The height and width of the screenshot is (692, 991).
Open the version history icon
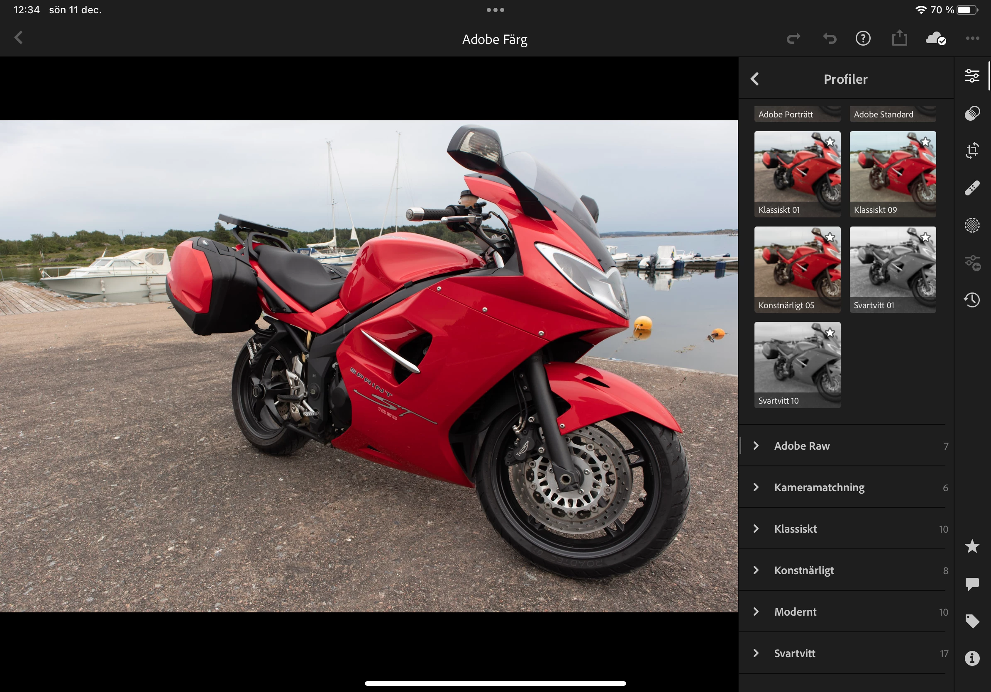tap(972, 300)
